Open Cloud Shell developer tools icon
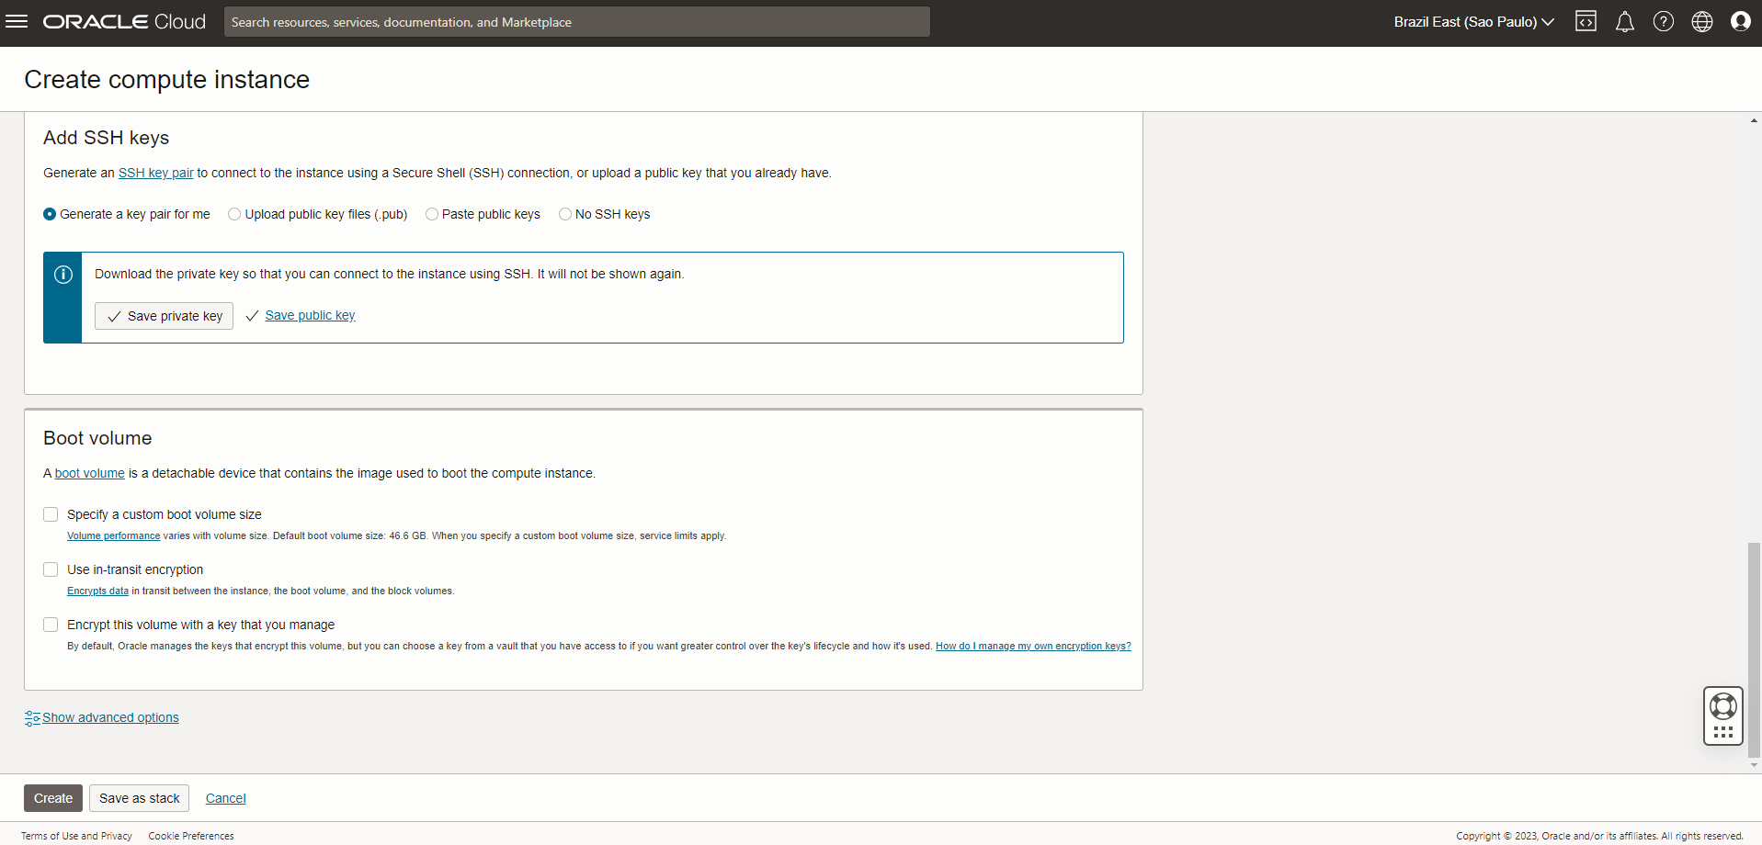This screenshot has width=1762, height=845. point(1586,21)
